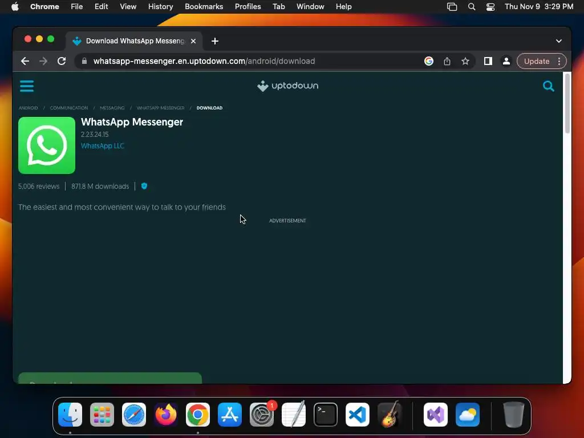Click the share page icon
The height and width of the screenshot is (438, 584).
point(447,61)
